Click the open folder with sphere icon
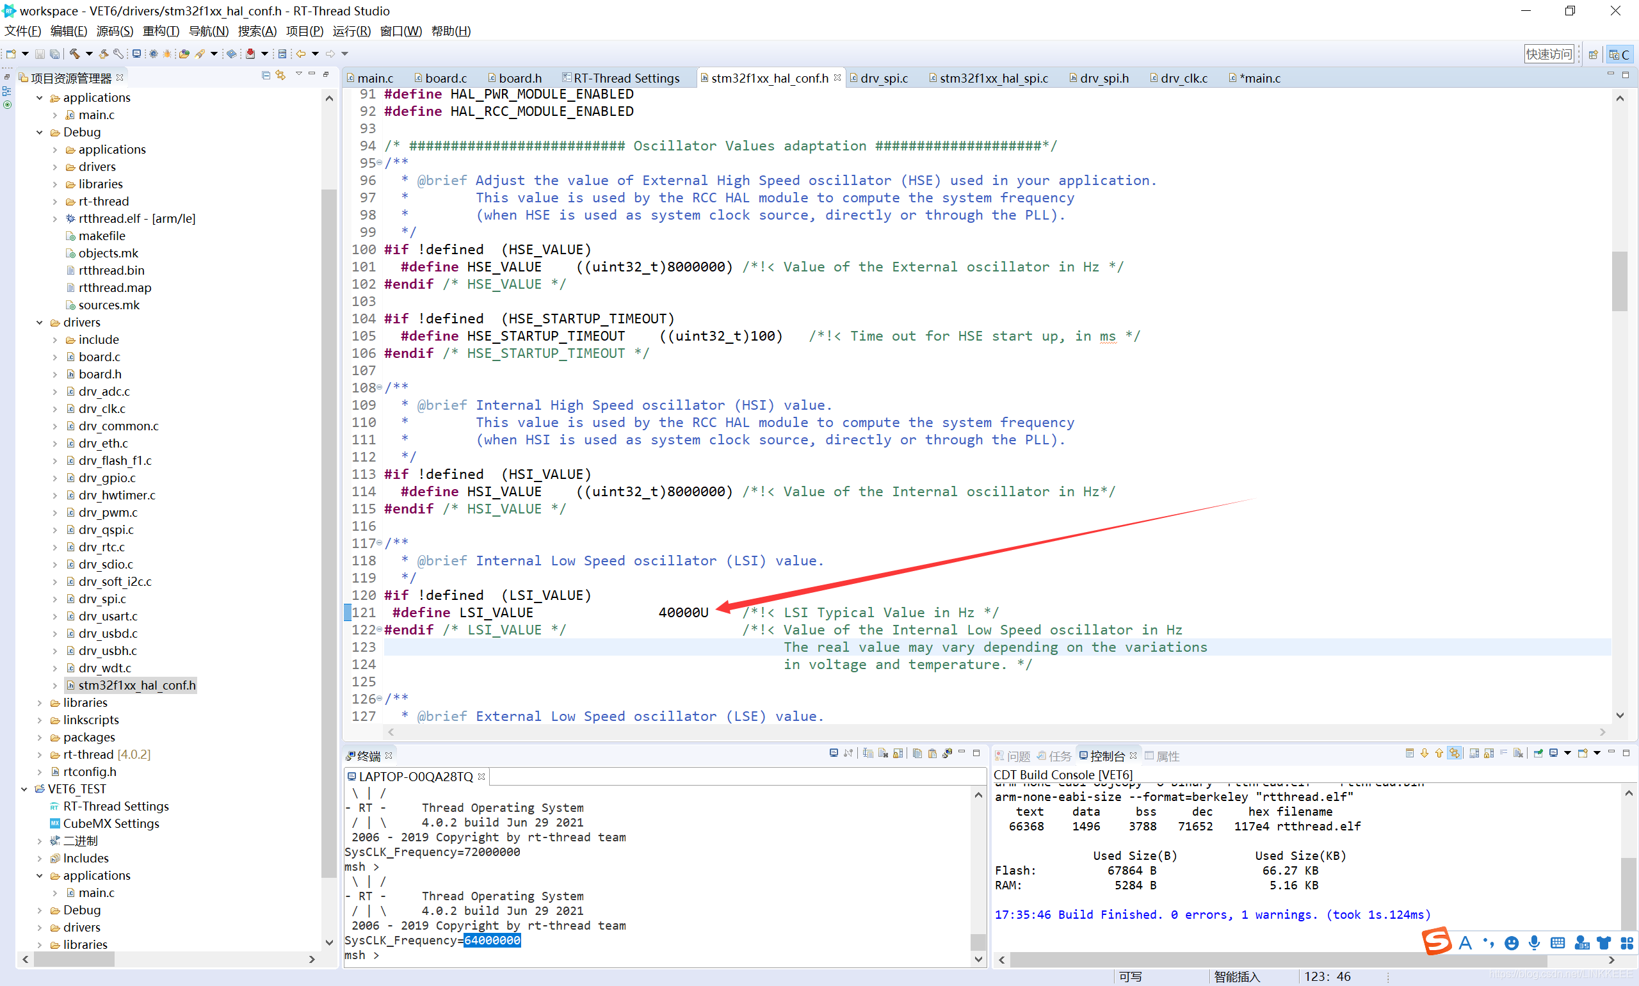 point(184,54)
